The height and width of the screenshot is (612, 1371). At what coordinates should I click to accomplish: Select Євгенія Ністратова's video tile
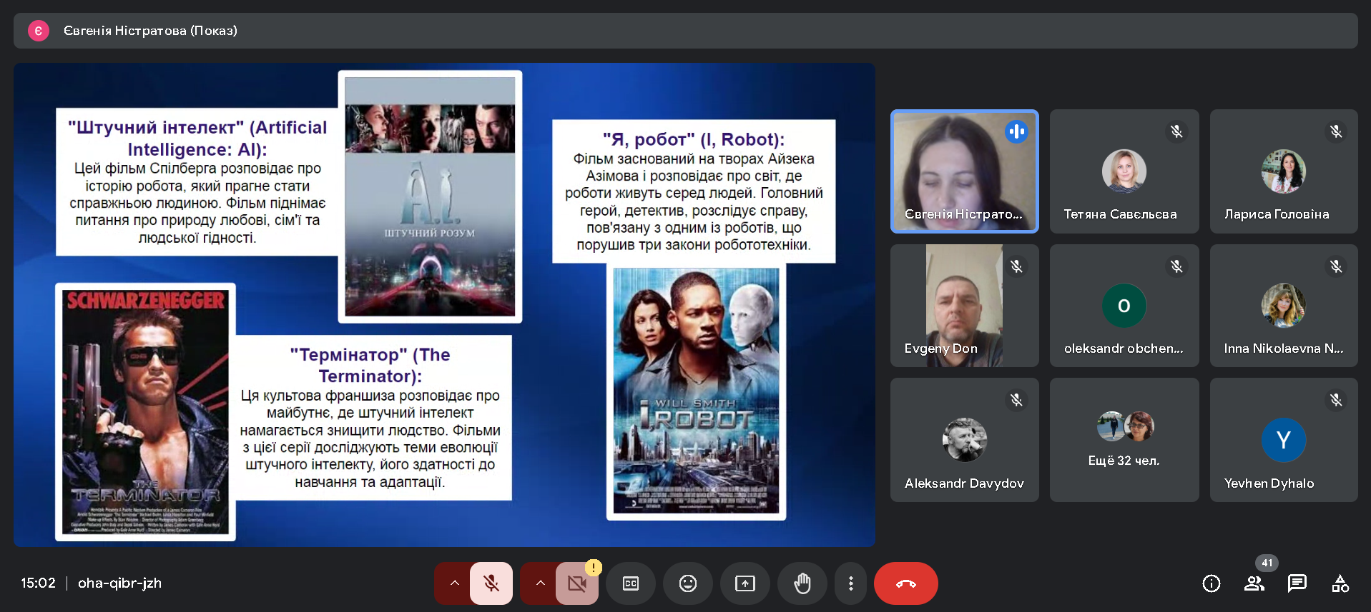tap(964, 171)
